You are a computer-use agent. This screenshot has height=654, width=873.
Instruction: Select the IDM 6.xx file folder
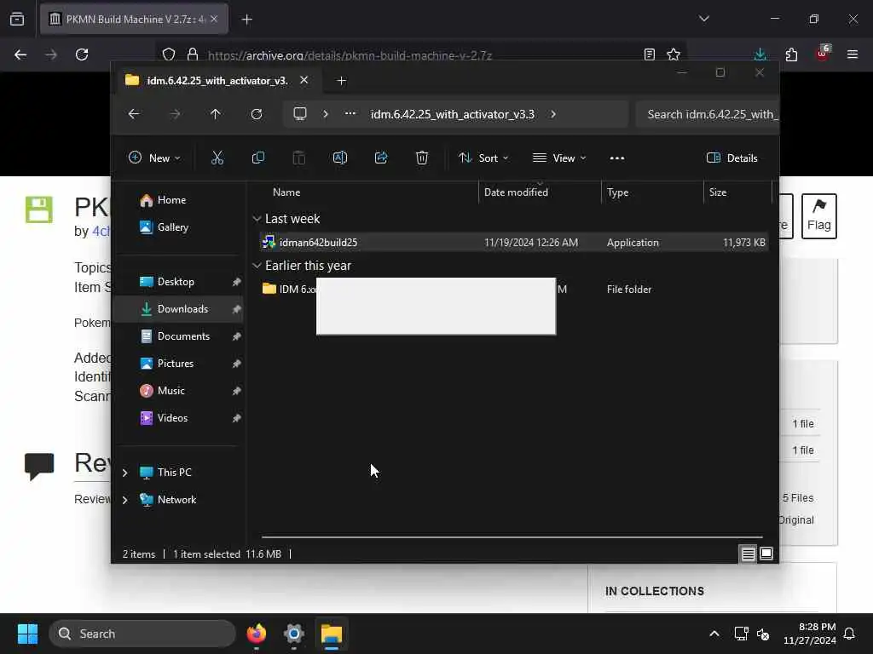288,290
